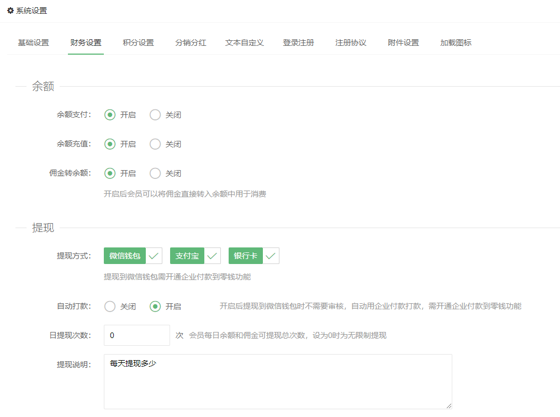Select 开启 for 余额支付
This screenshot has height=417, width=560.
click(x=110, y=115)
